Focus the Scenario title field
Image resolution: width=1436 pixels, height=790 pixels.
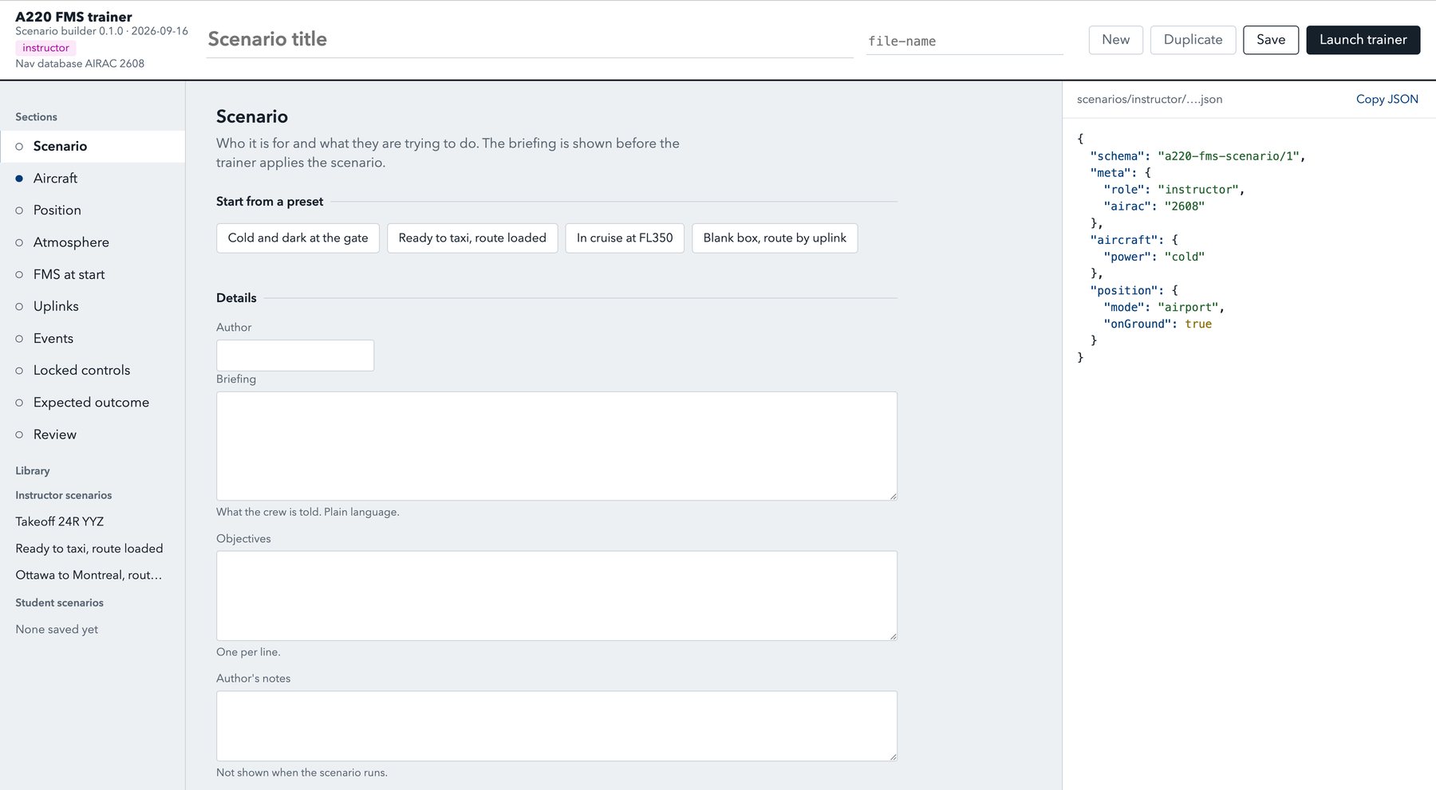530,40
